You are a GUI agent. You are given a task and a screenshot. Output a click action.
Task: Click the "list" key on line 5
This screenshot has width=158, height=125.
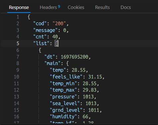(41, 43)
